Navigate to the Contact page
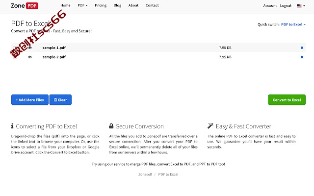The width and height of the screenshot is (314, 196). tap(152, 5)
